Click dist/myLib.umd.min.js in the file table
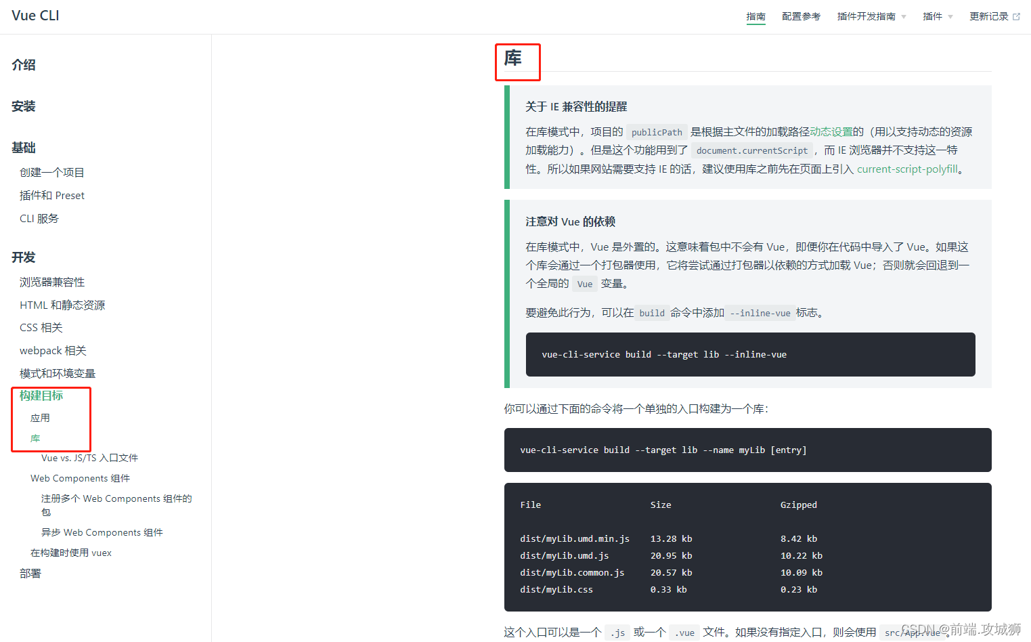 pos(575,539)
